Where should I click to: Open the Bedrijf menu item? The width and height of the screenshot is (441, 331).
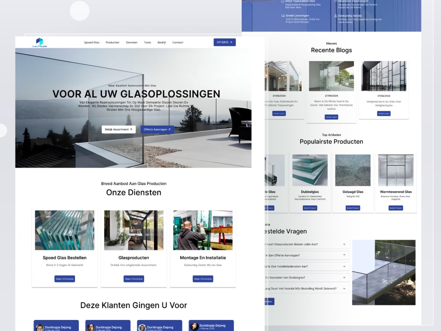point(162,42)
